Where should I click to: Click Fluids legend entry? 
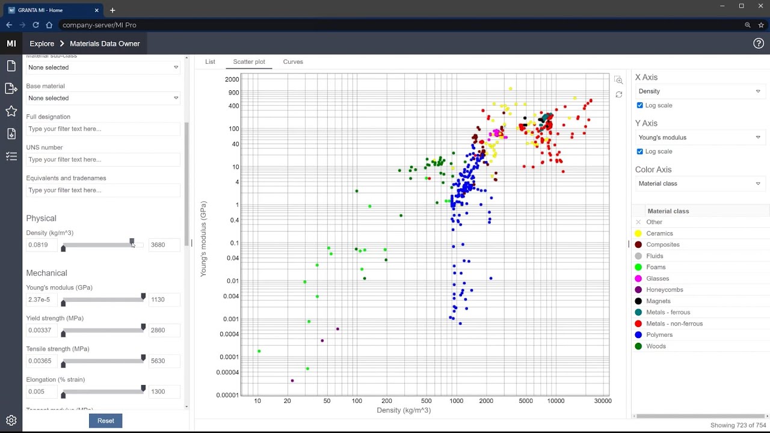click(x=655, y=256)
